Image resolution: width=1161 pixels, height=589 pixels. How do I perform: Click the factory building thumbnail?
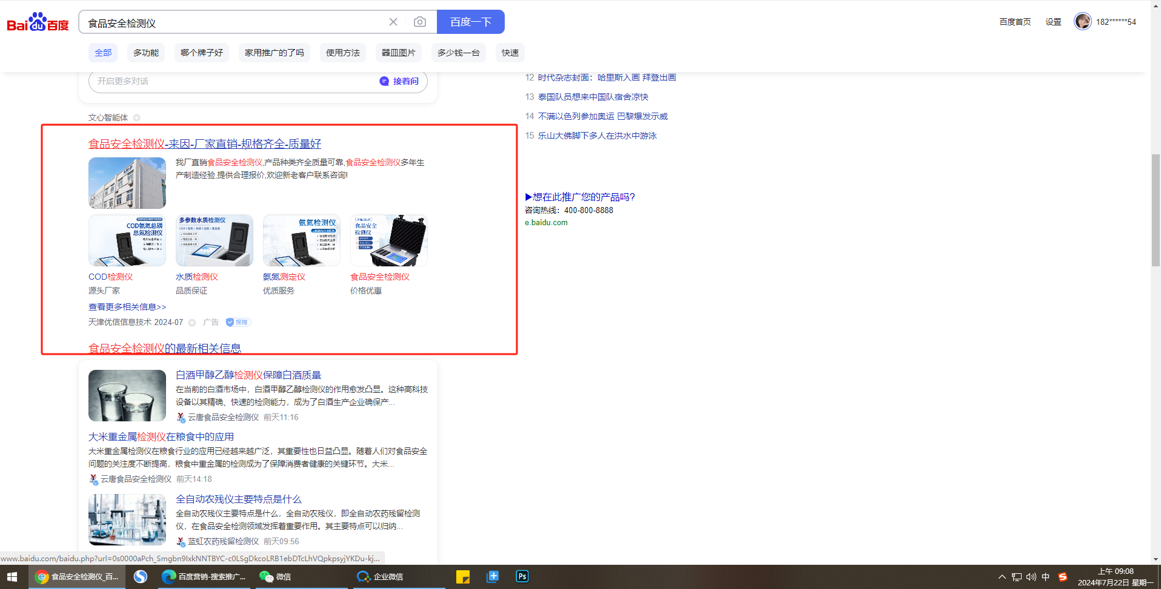(x=127, y=183)
